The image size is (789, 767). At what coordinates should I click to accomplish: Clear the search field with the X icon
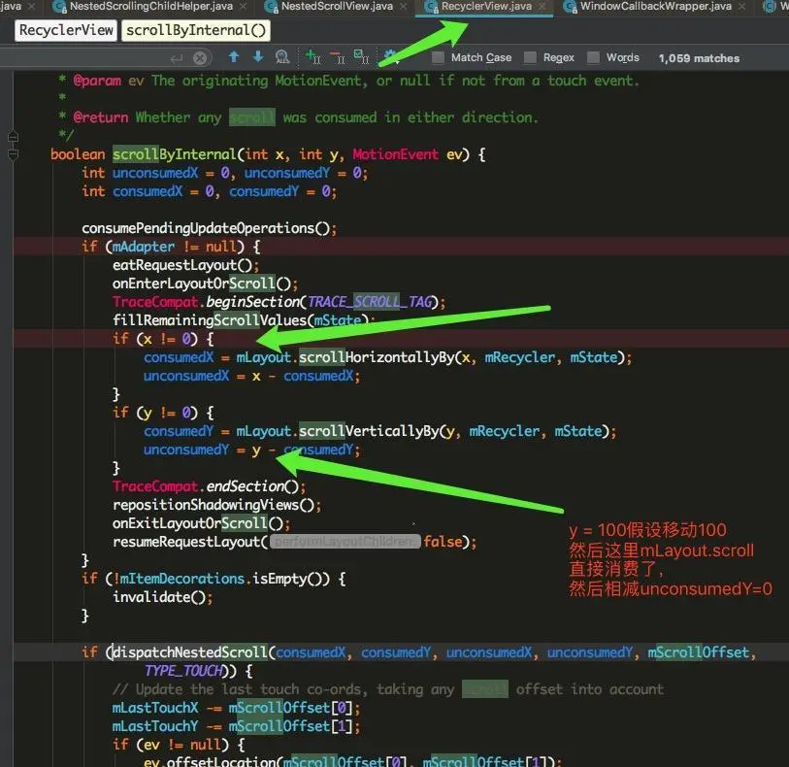(x=200, y=57)
